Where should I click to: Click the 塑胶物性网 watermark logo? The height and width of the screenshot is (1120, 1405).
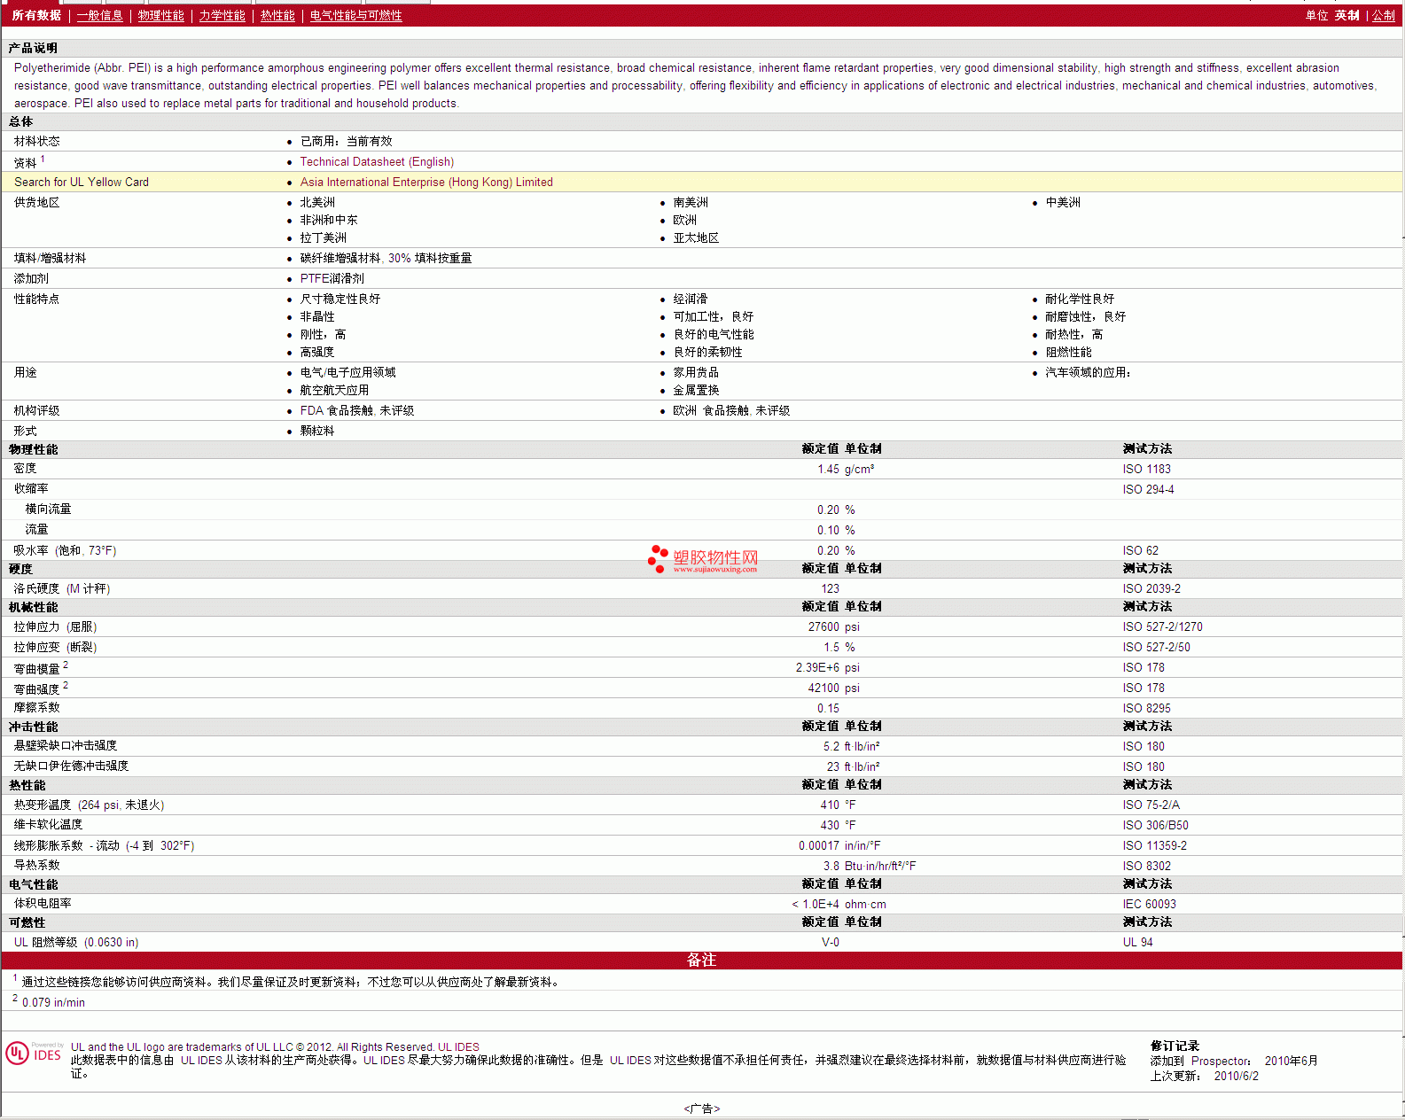point(703,559)
